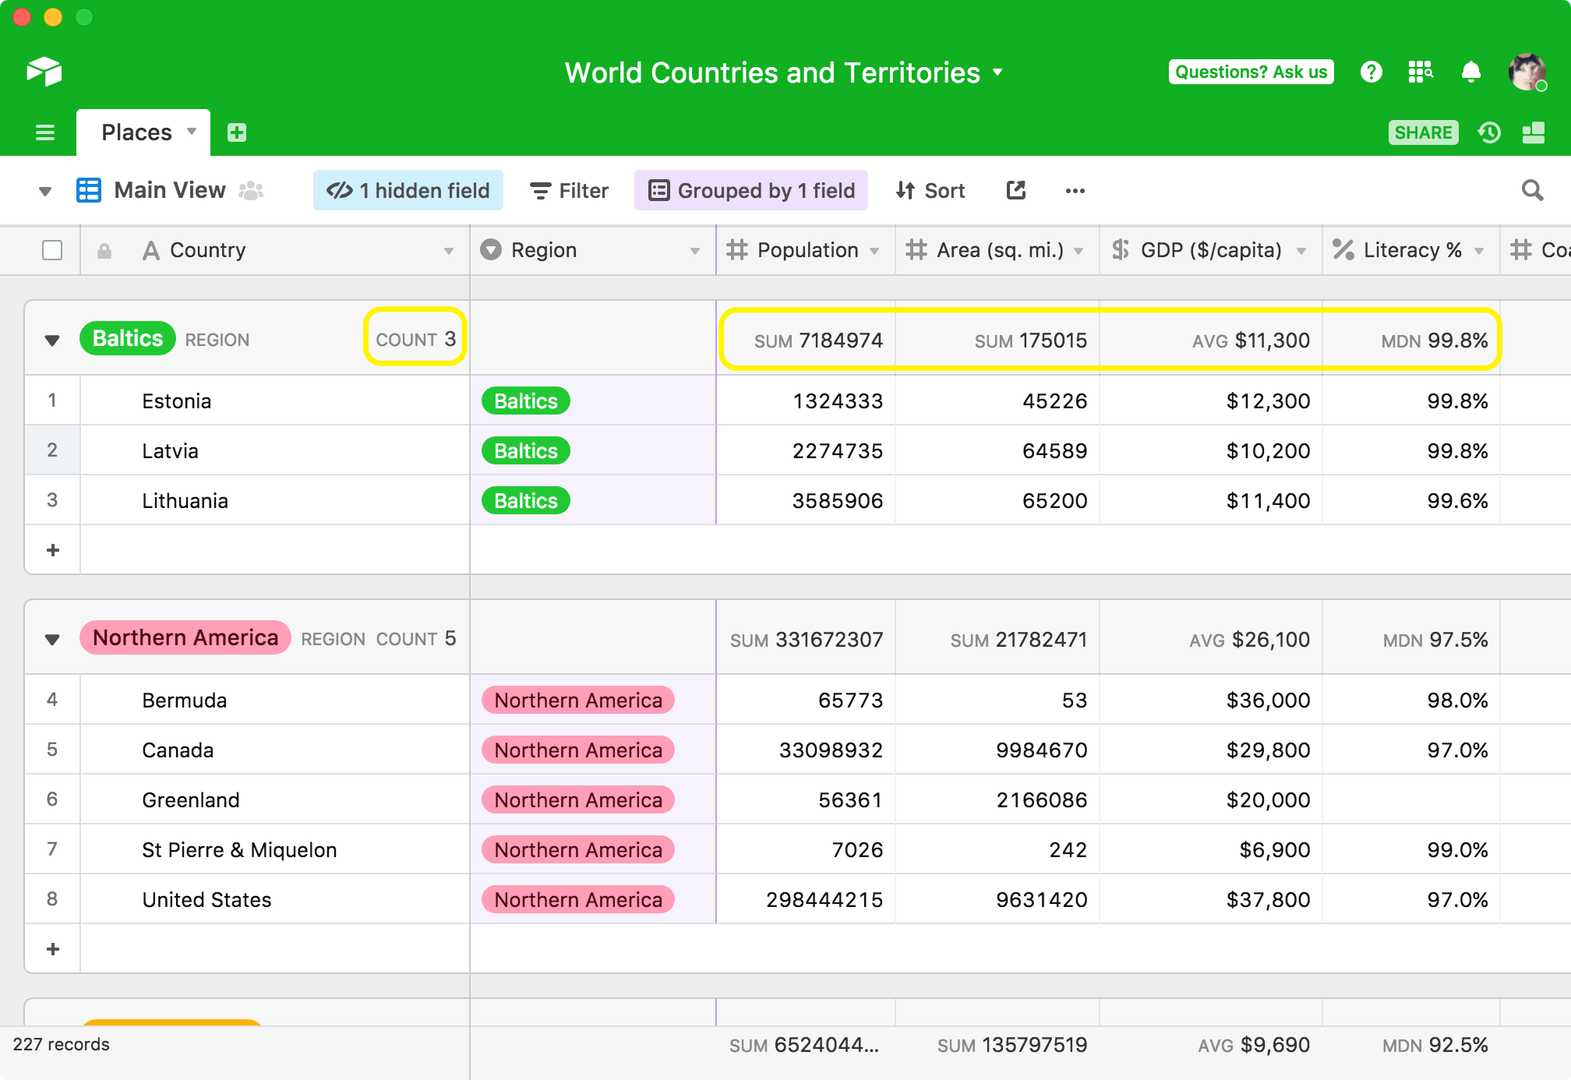The width and height of the screenshot is (1571, 1080).
Task: Click the Questions? Ask us button
Action: [x=1251, y=72]
